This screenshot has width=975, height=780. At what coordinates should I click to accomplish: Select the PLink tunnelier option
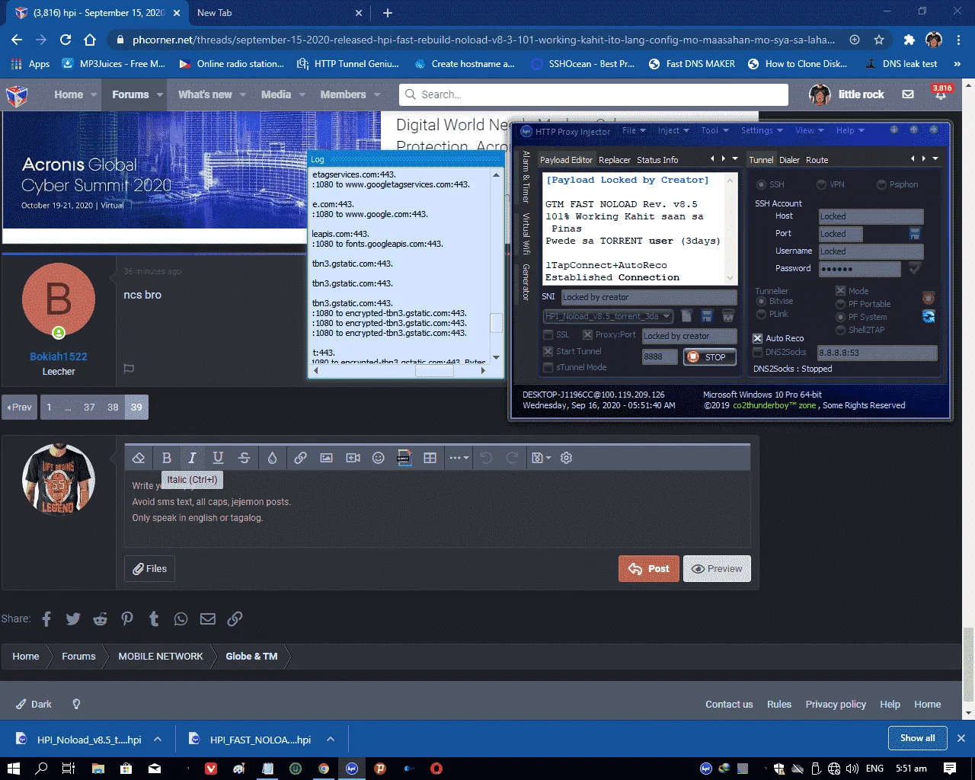pyautogui.click(x=761, y=314)
